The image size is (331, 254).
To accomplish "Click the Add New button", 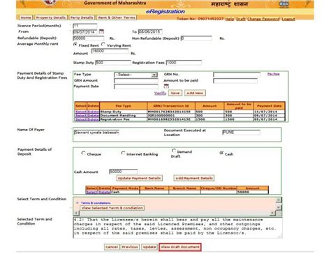I will click(x=195, y=93).
